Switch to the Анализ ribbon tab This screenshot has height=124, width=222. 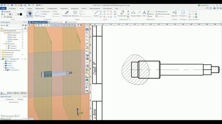[84, 8]
